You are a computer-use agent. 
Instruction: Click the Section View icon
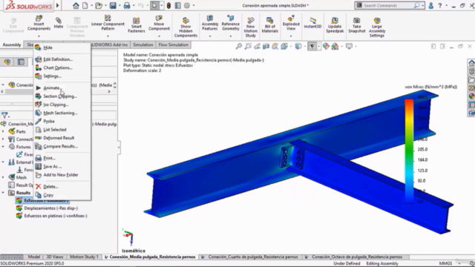coord(266,46)
